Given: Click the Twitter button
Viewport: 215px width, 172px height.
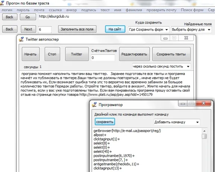Looking at the screenshot, I should (77, 54).
